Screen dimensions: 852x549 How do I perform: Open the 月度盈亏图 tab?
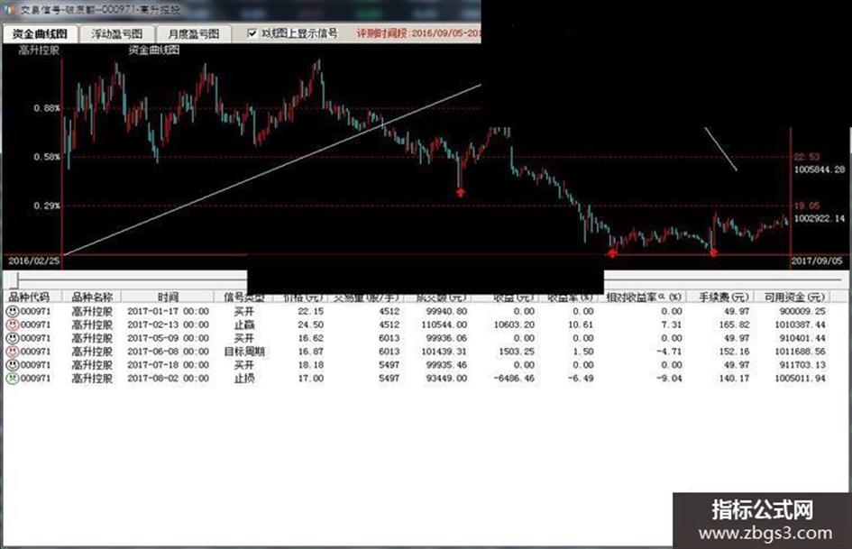point(194,33)
